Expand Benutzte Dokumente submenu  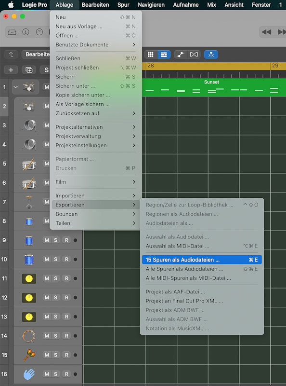96,44
